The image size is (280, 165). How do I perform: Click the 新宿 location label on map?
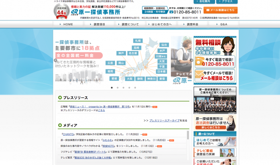click(162, 79)
